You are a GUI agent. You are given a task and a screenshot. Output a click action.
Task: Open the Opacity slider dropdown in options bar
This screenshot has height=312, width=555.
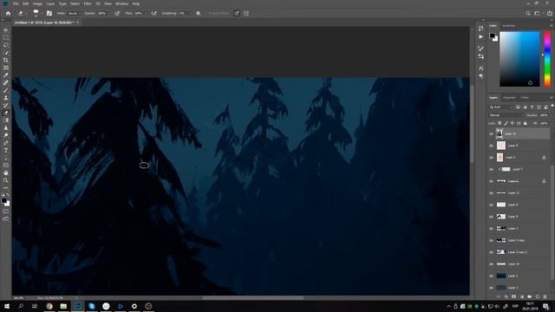pos(109,13)
